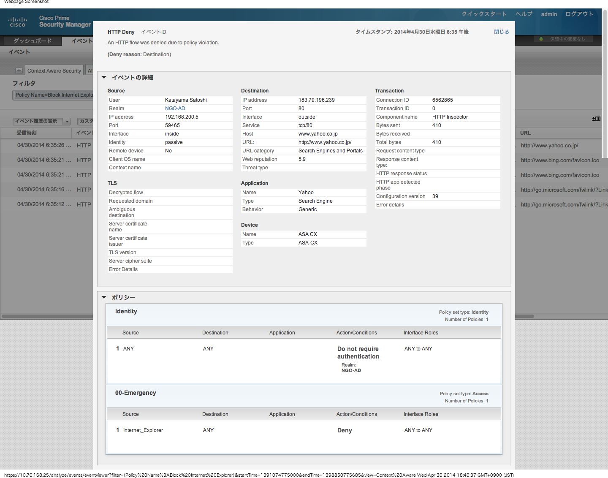Click the horizontal scrollbar under event list

pos(46,316)
